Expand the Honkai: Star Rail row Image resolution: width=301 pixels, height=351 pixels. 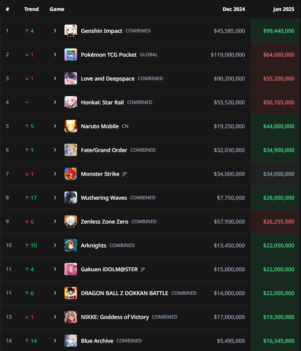coord(55,102)
